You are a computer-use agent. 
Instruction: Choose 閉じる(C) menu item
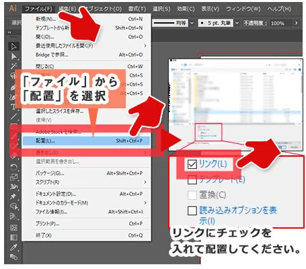coord(86,67)
